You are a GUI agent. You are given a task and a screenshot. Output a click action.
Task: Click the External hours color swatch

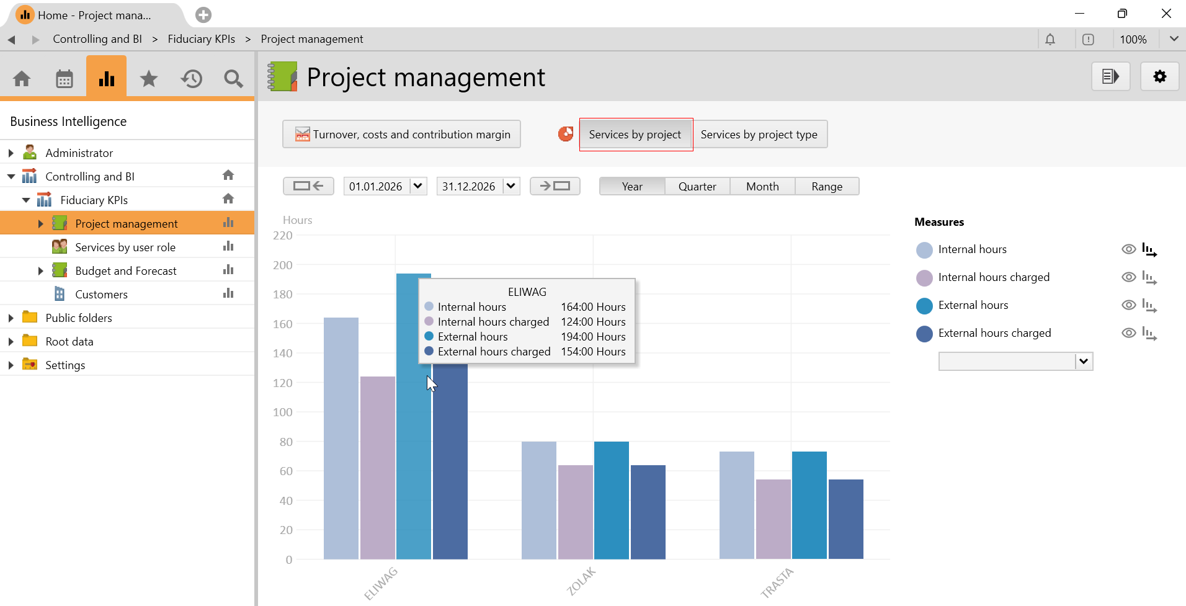(x=924, y=306)
